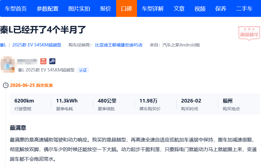Click the 福州 purchase location value
The width and height of the screenshot is (261, 167).
(227, 101)
